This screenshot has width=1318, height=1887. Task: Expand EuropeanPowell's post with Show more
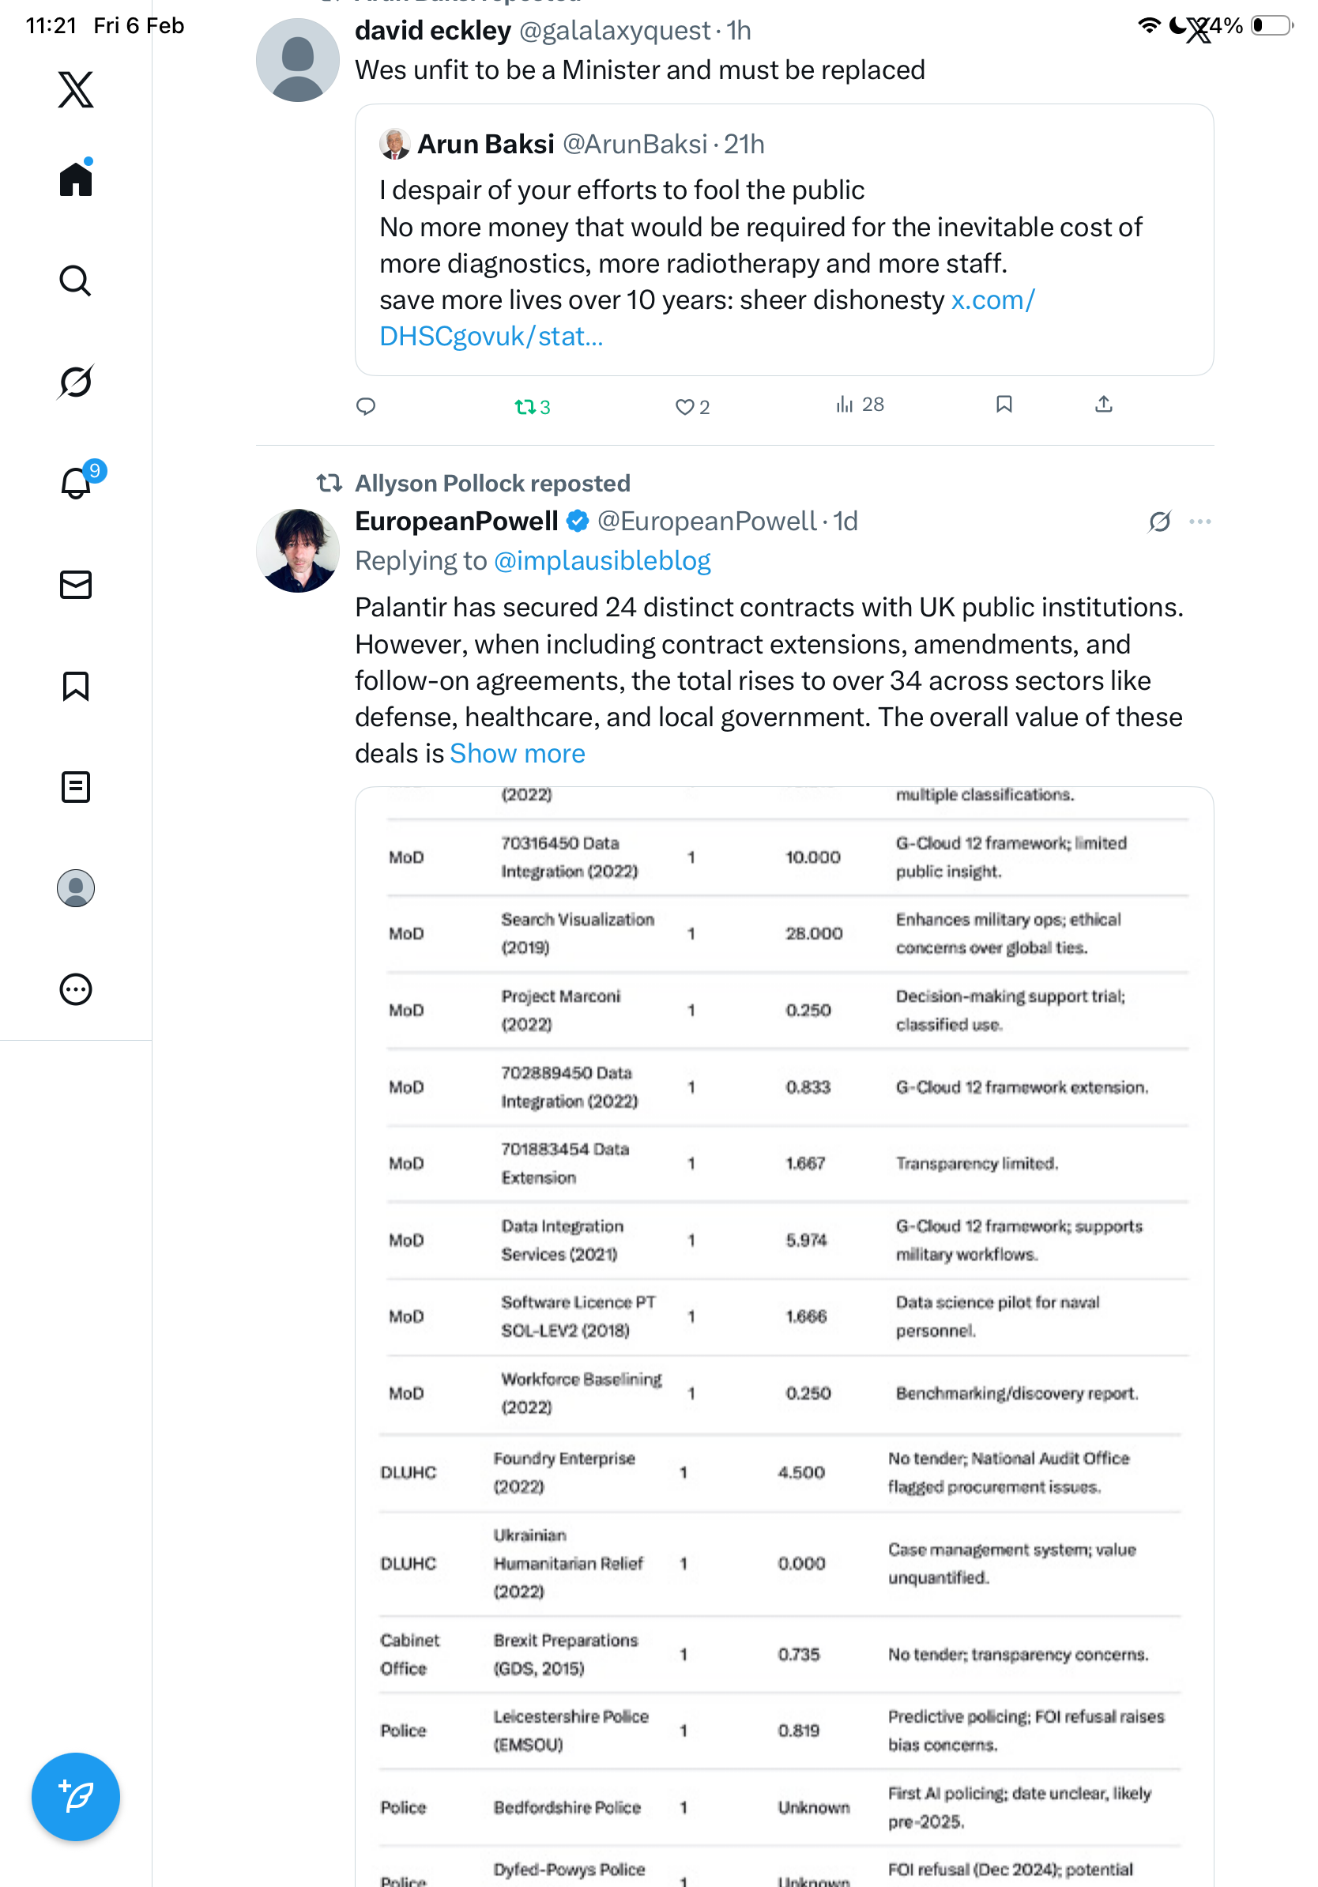(518, 754)
